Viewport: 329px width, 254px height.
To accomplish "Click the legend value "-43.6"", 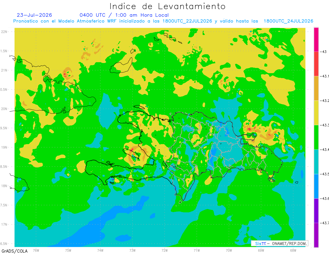I will pos(324,198).
